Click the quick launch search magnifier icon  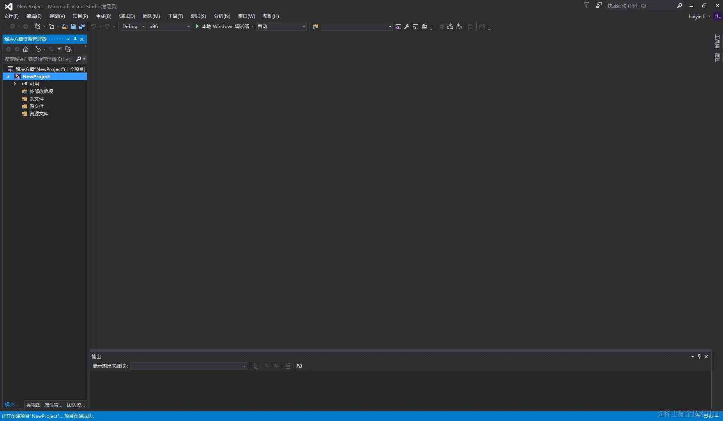pos(679,5)
